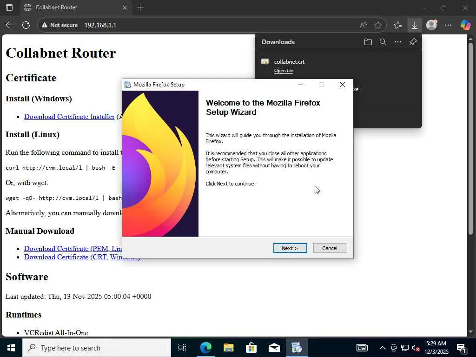Toggle Read aloud icon in address bar
Image resolution: width=476 pixels, height=357 pixels.
(363, 25)
